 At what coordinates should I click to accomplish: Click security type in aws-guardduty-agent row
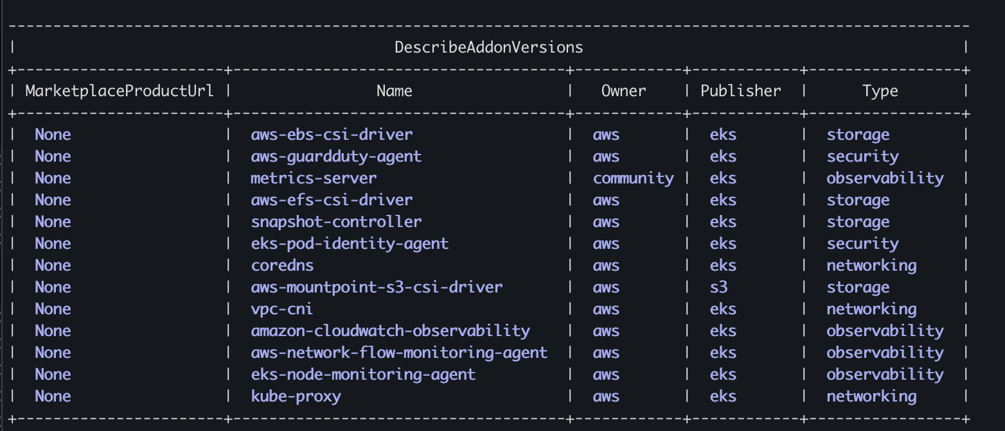[862, 156]
